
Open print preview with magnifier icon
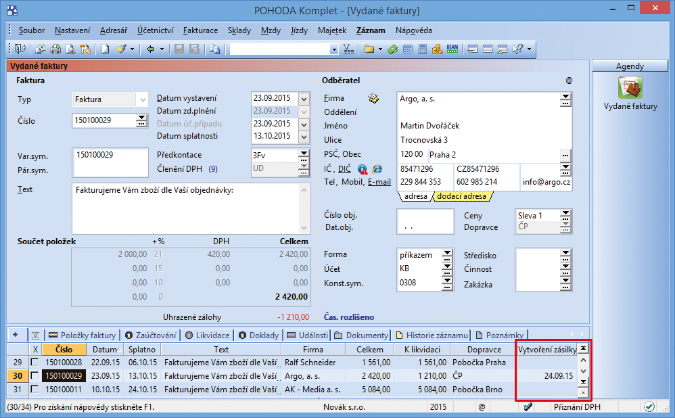coord(70,49)
